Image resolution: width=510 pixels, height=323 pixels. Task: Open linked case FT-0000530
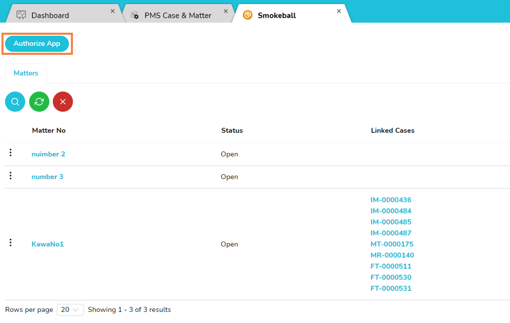click(x=391, y=277)
